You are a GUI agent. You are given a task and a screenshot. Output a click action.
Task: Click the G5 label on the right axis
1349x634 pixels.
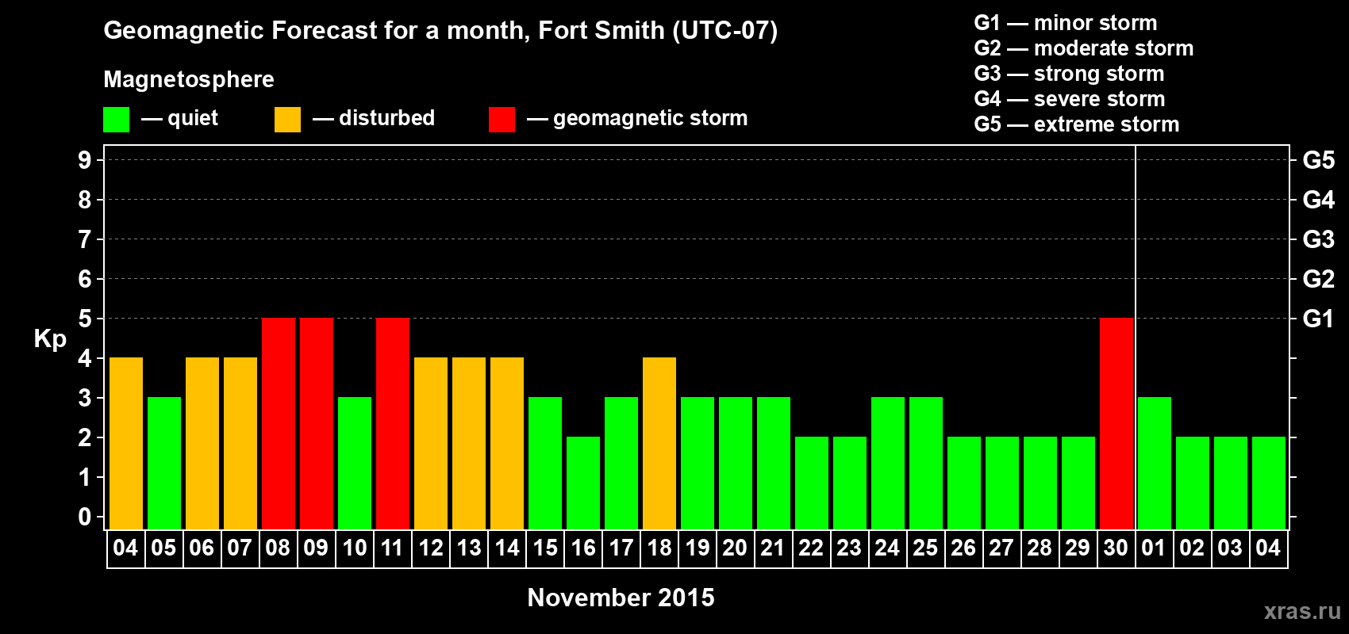[1319, 160]
